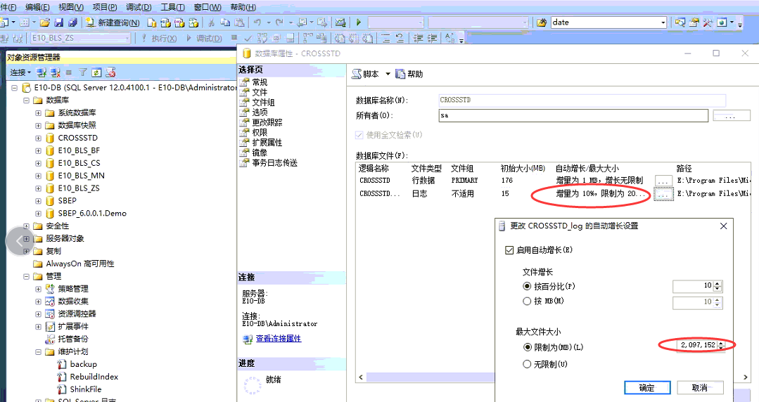Click the 脚本 (Script) icon in properties dialog
The height and width of the screenshot is (402, 759).
(357, 74)
